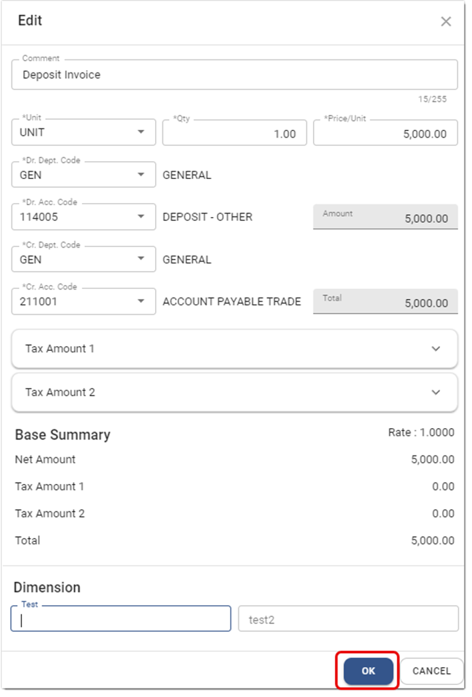
Task: Click the Rate value in Base Summary
Action: 421,433
